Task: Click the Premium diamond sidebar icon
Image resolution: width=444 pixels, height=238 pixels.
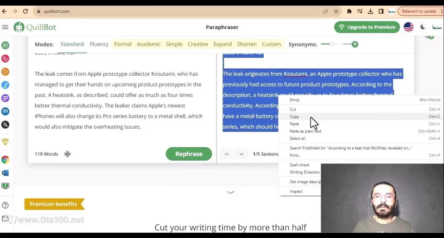Action: [x=6, y=142]
